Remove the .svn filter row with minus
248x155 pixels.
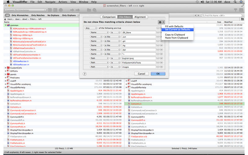coord(158,37)
